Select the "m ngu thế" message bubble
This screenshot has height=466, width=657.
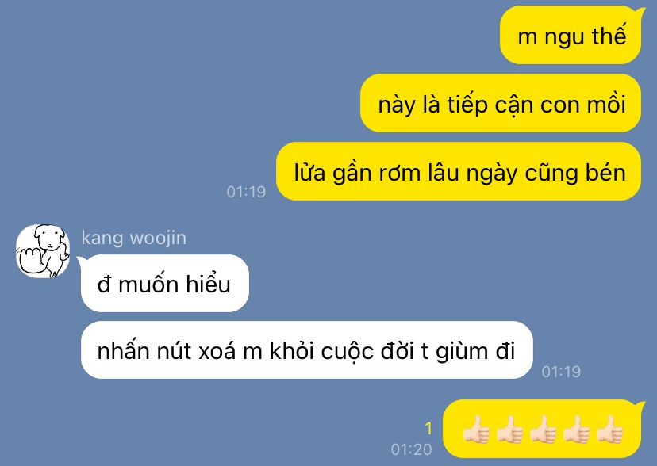click(571, 35)
